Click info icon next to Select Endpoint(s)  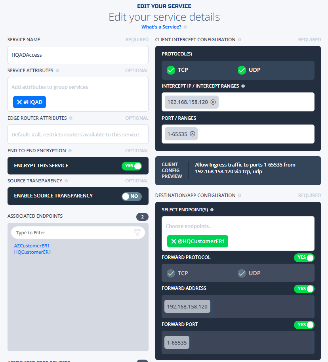point(212,210)
